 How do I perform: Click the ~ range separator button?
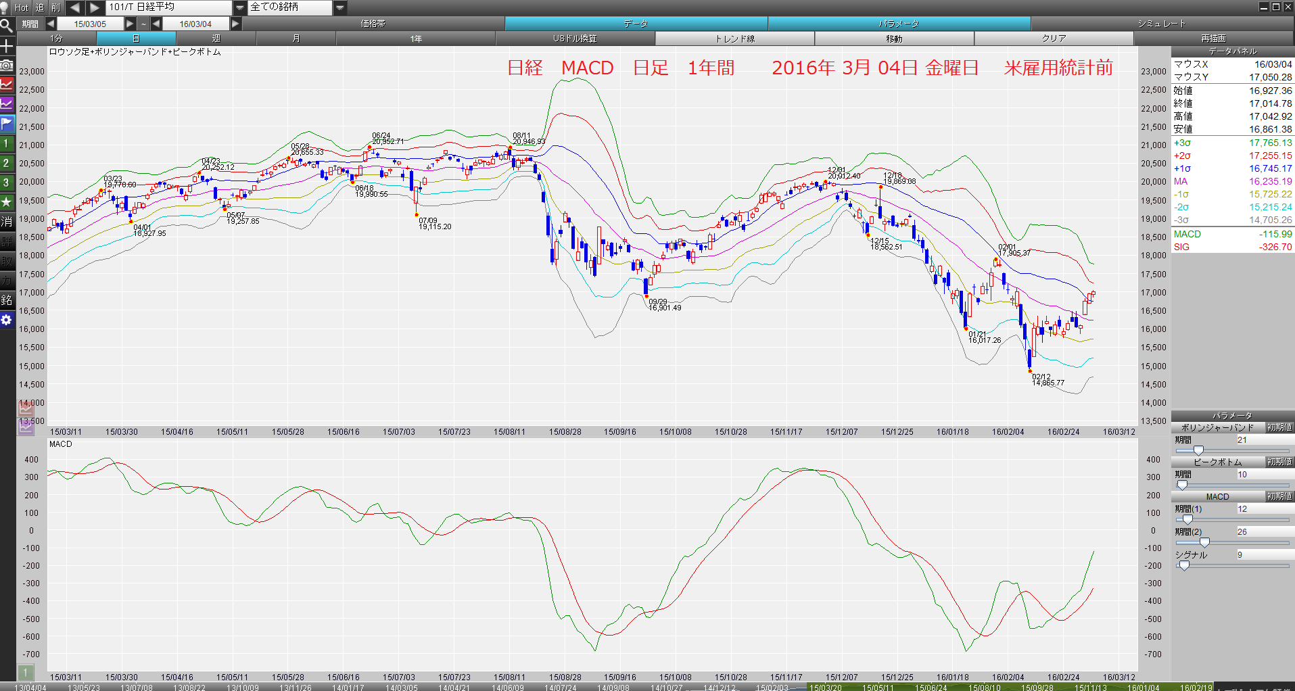point(143,24)
